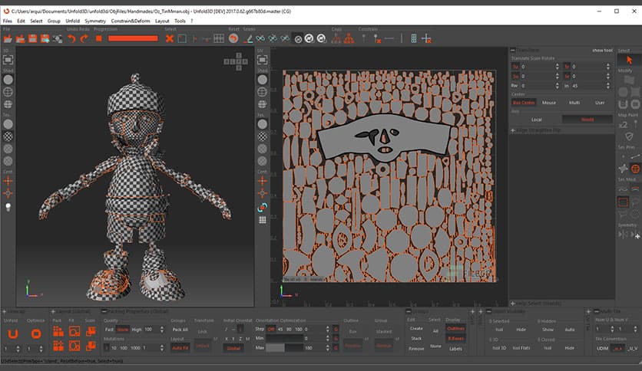Image resolution: width=642 pixels, height=371 pixels.
Task: Toggle Step Off orientation option
Action: (271, 330)
